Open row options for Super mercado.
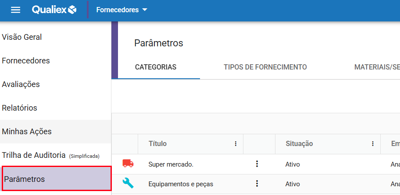Screen dimensions: 400x195 pyautogui.click(x=257, y=164)
